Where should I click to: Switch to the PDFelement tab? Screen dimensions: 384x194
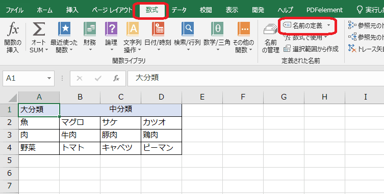[324, 10]
